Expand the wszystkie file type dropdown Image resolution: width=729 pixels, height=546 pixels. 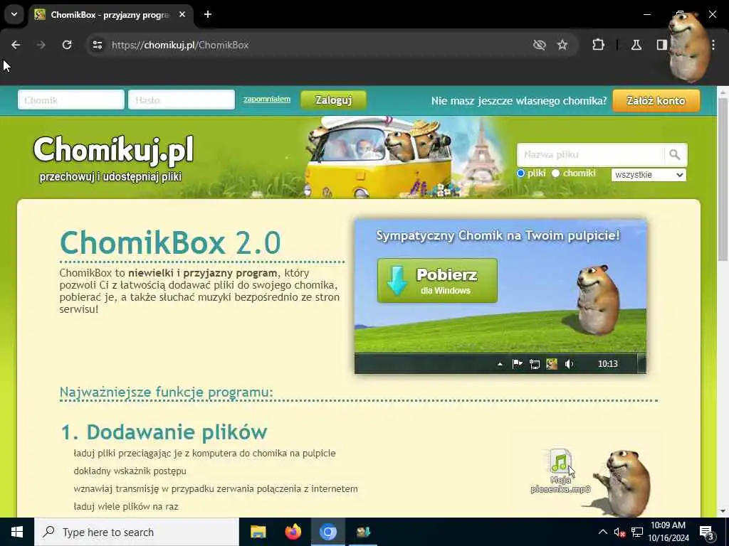click(x=649, y=175)
